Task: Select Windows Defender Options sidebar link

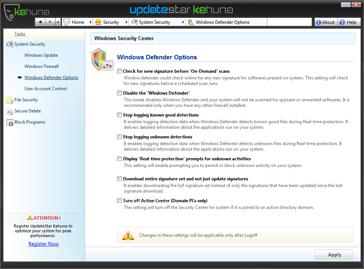Action: coord(51,78)
